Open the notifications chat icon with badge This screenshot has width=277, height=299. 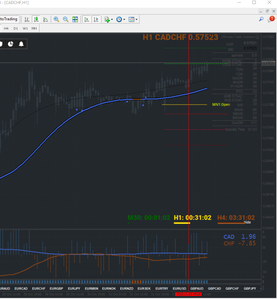click(x=271, y=19)
